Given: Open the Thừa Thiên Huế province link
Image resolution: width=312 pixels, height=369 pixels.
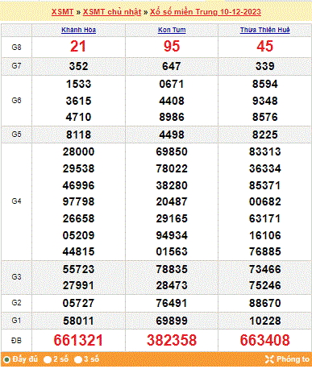Looking at the screenshot, I should click(x=265, y=30).
